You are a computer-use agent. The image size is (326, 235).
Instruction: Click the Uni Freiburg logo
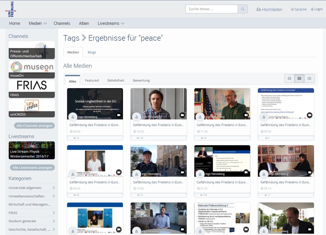[11, 9]
